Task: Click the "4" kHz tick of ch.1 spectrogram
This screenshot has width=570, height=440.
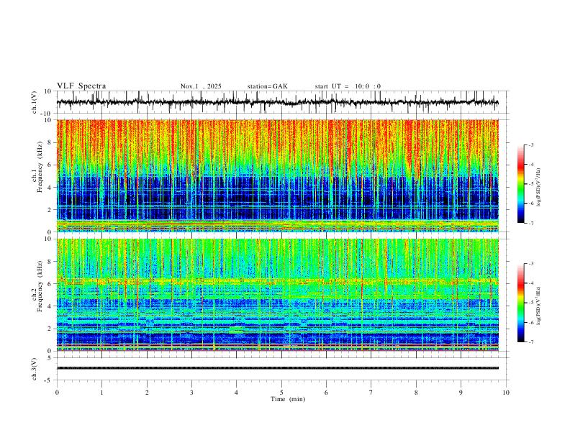Action: pos(50,187)
